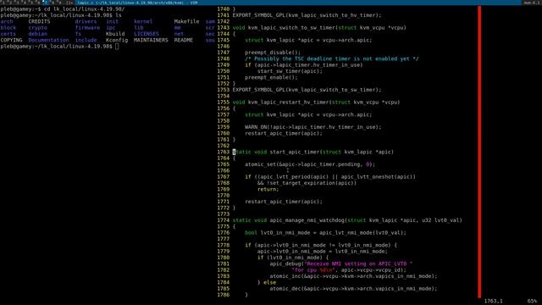Click the 'fs' directory name
The image size is (542, 305).
click(x=78, y=34)
